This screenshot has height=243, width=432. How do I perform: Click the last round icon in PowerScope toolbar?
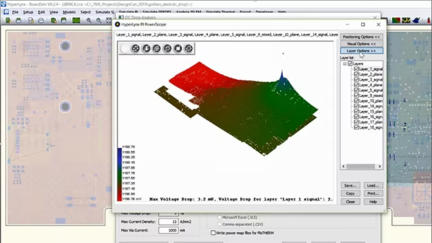coord(188,49)
